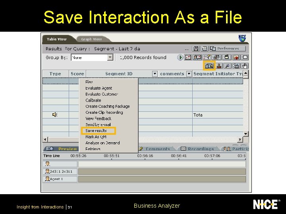Choose Evaluate Agent from context menu
Viewport: 286px width, 214px height.
(x=108, y=88)
